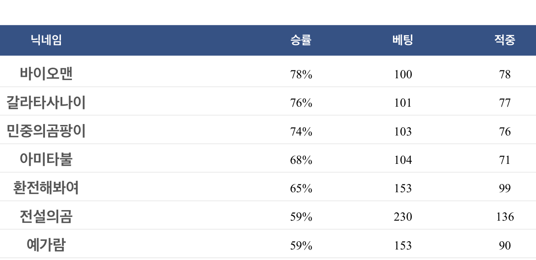Image resolution: width=536 pixels, height=260 pixels.
Task: Select the 74% win rate cell
Action: pyautogui.click(x=301, y=131)
